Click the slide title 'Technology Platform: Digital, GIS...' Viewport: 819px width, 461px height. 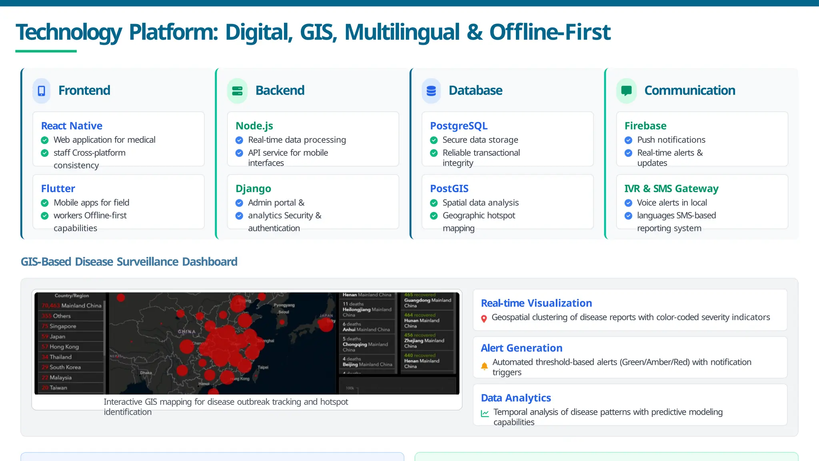[313, 32]
